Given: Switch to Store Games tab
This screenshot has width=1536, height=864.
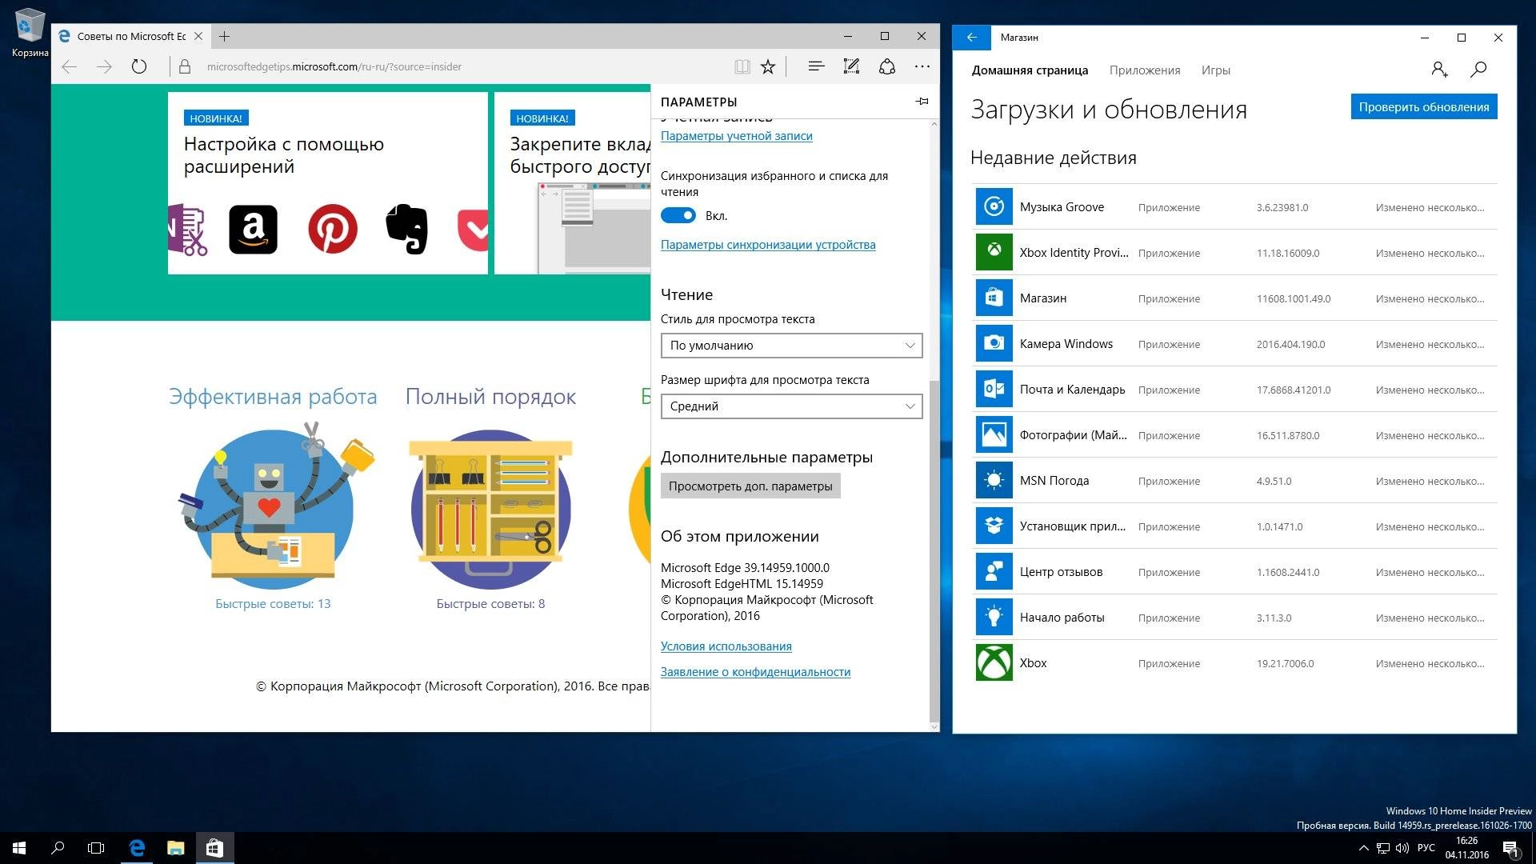Looking at the screenshot, I should [1215, 70].
